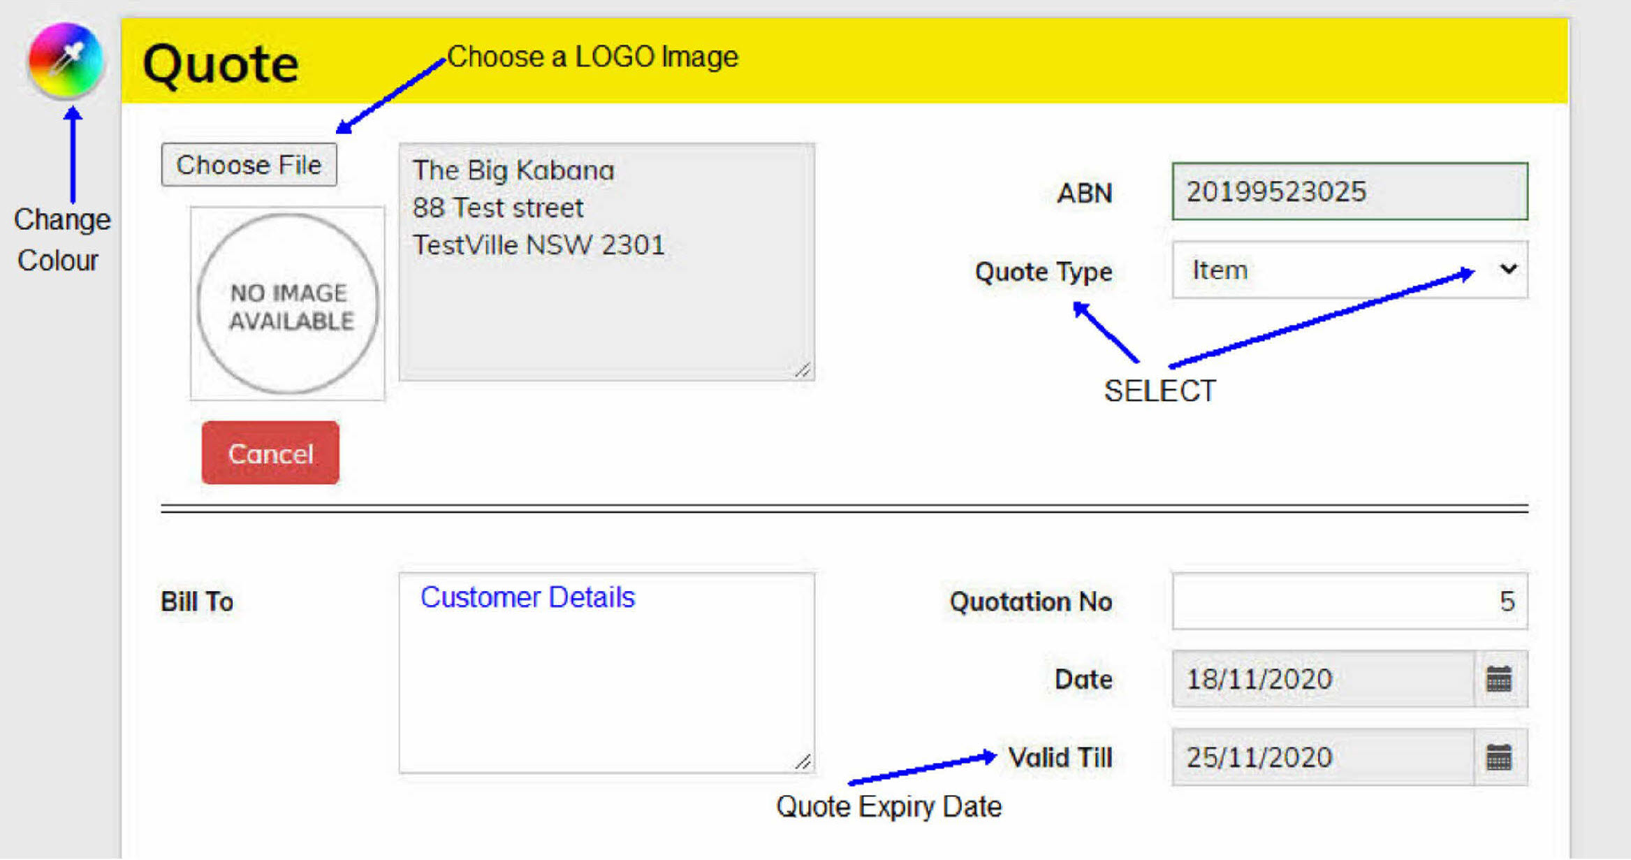1631x860 pixels.
Task: Select Item from the Quote Type list
Action: [1219, 271]
